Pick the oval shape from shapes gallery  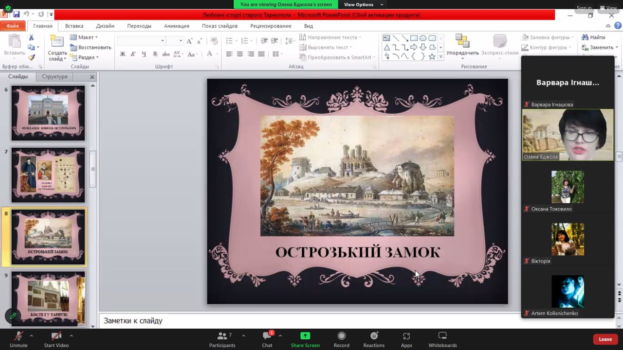(423, 38)
